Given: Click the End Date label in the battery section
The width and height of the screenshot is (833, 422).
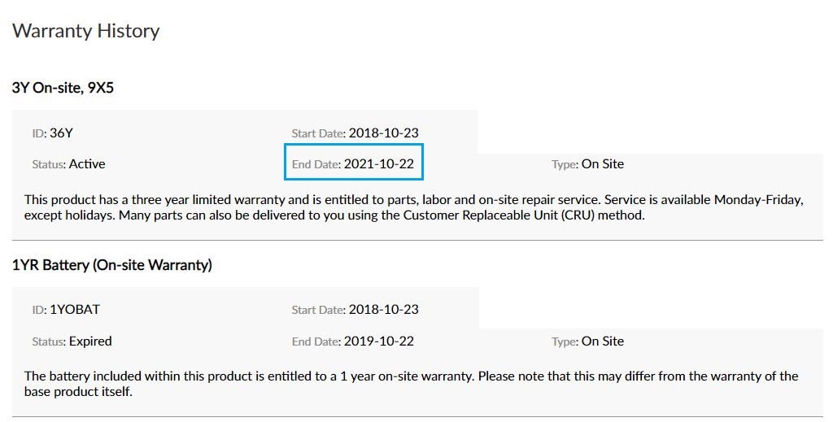Looking at the screenshot, I should [x=316, y=342].
